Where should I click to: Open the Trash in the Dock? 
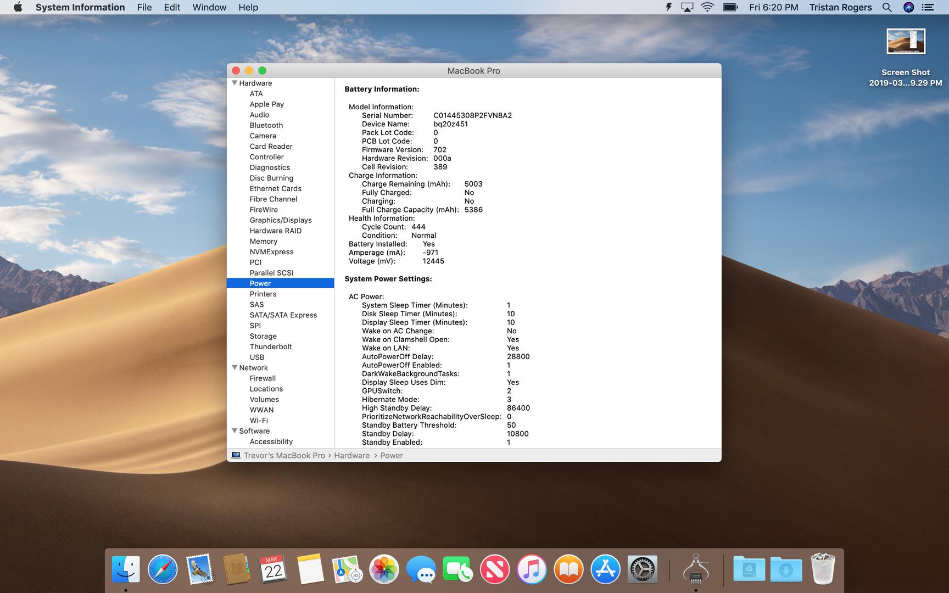tap(823, 569)
